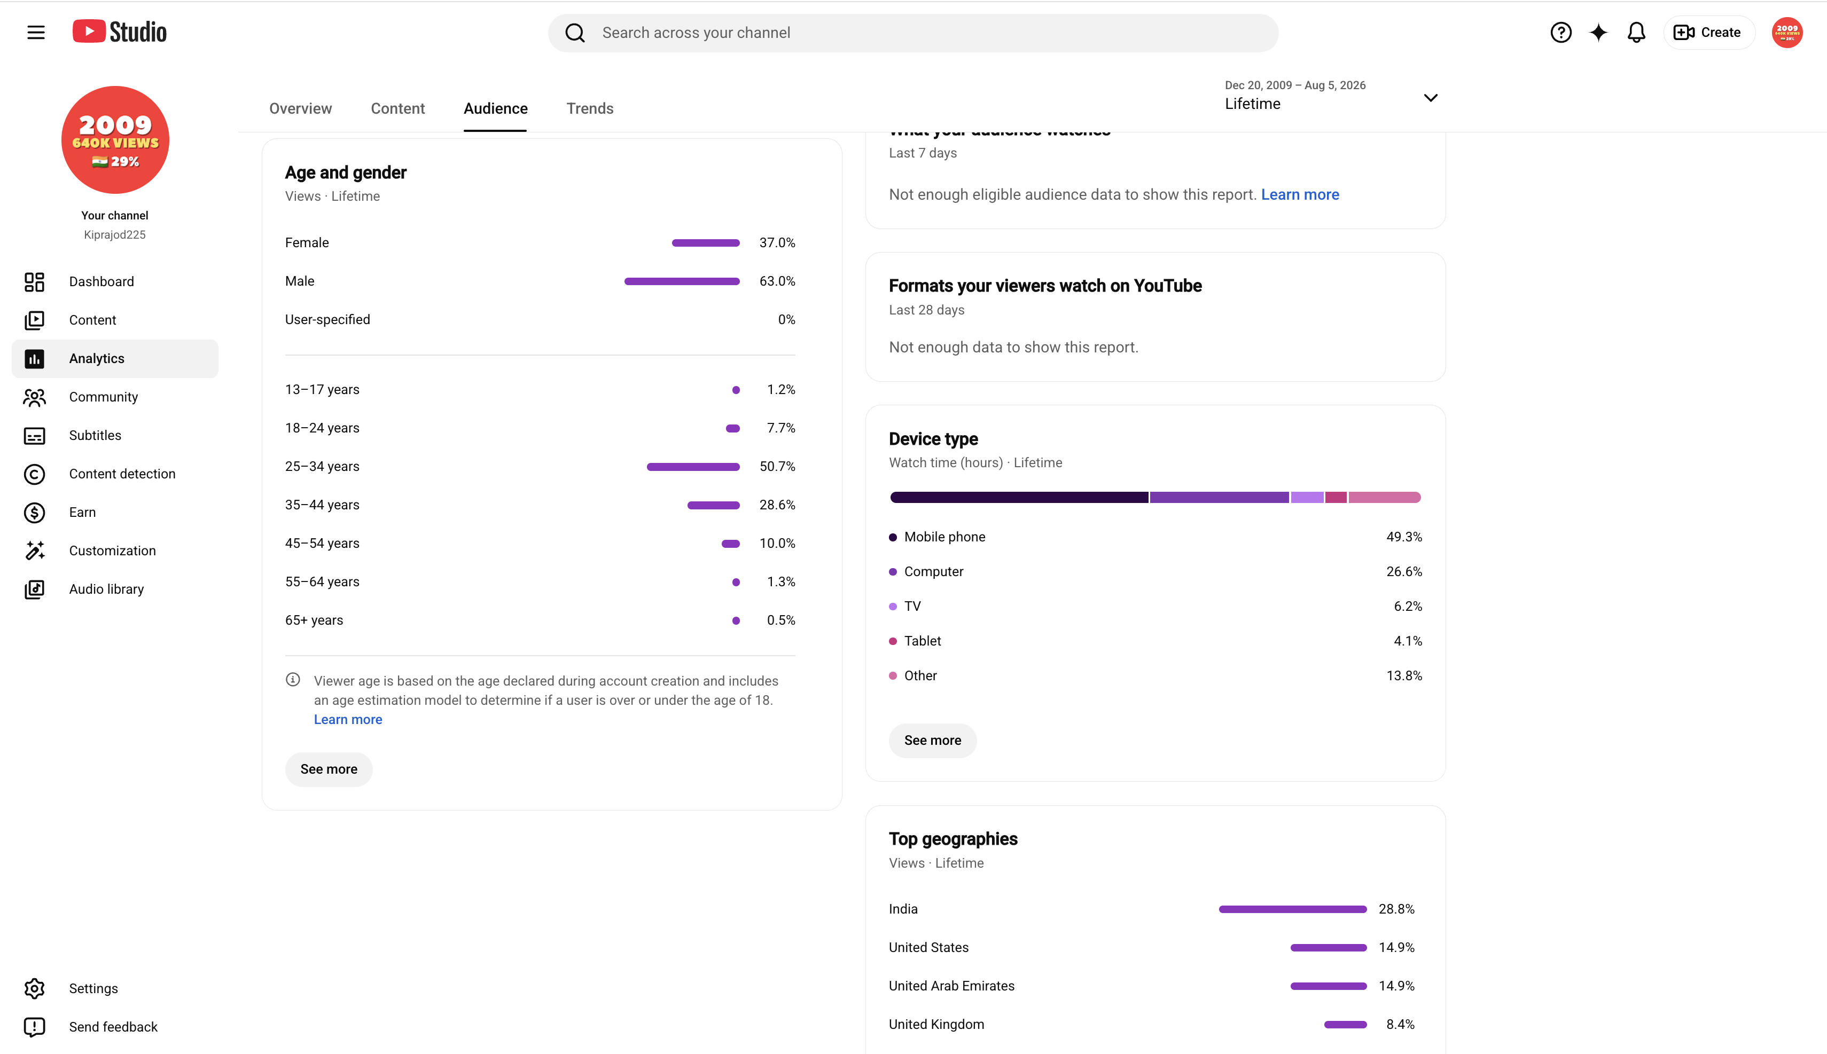Click the YouTube Studio logo
The image size is (1827, 1054).
[120, 32]
